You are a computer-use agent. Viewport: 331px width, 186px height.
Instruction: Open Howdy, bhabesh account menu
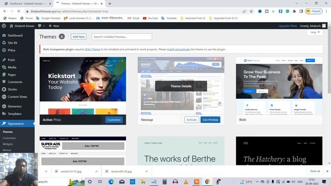(312, 26)
